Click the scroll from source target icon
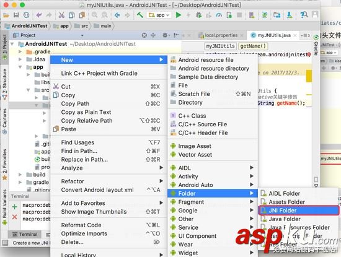 tap(144, 35)
